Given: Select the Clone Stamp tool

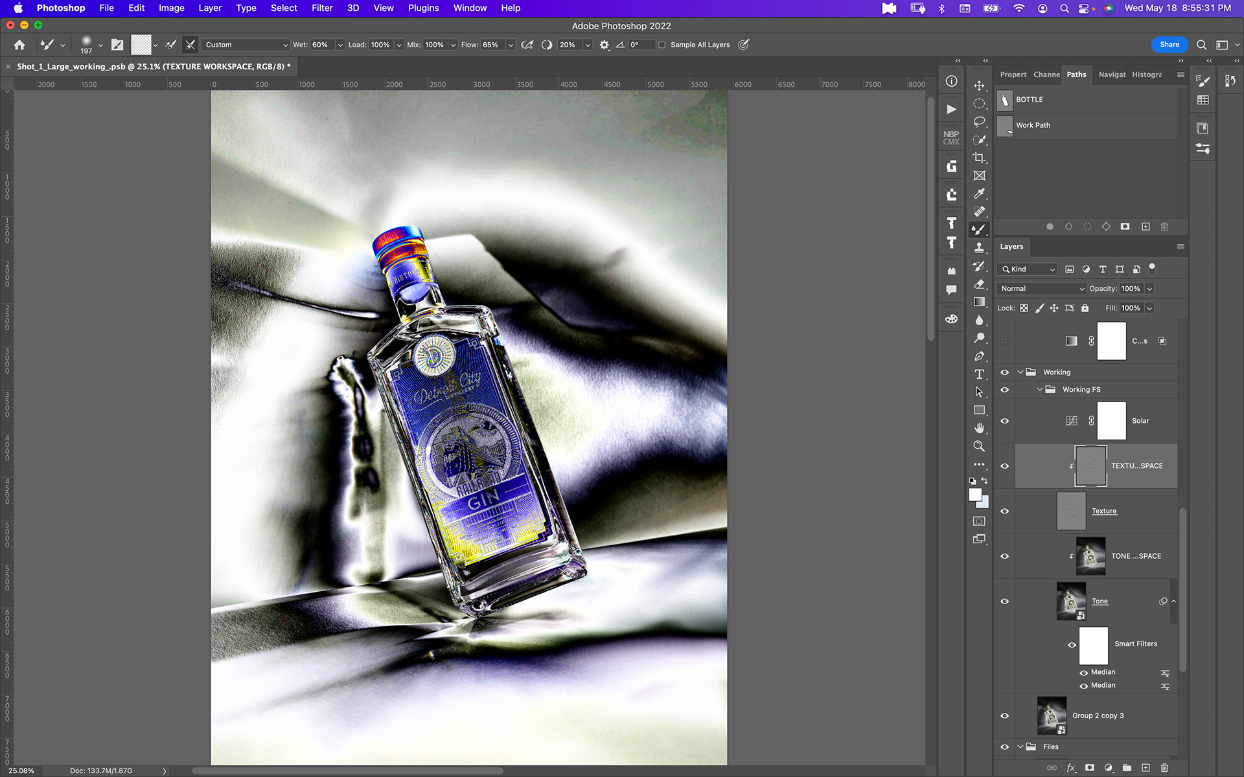Looking at the screenshot, I should (x=979, y=247).
